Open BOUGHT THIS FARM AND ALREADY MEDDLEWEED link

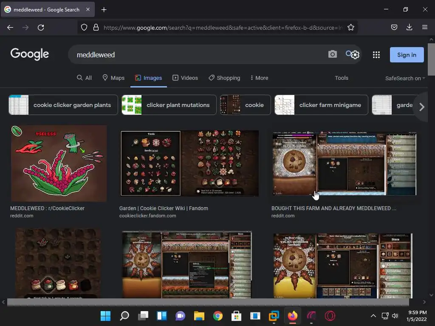click(x=334, y=208)
